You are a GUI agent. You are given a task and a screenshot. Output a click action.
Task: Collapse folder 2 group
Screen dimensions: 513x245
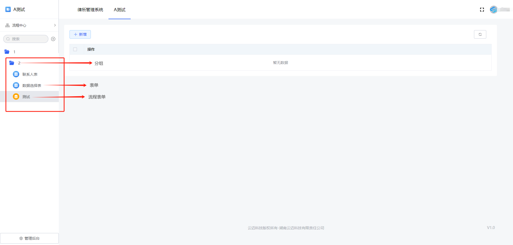tap(12, 63)
